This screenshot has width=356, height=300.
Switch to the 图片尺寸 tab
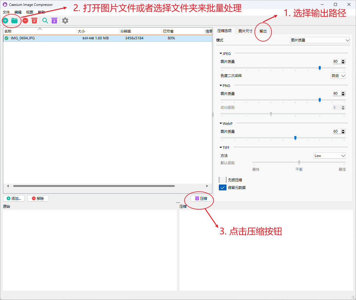point(246,31)
